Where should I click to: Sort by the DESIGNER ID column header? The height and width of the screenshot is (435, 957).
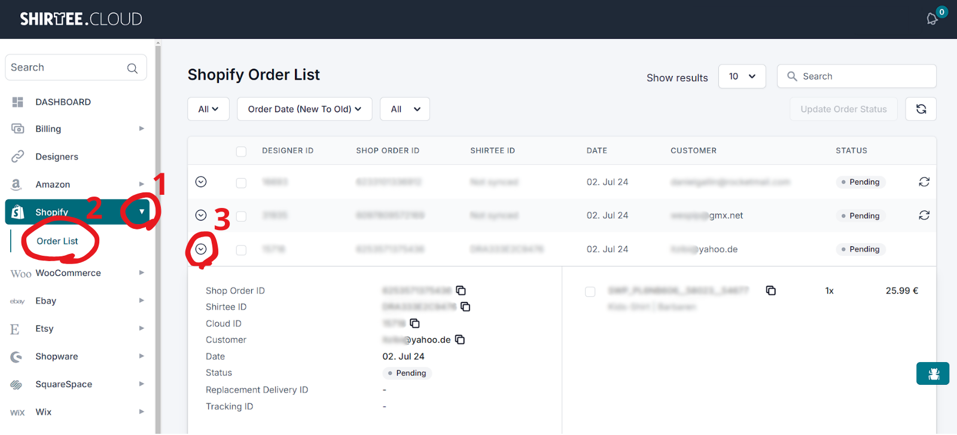[288, 151]
